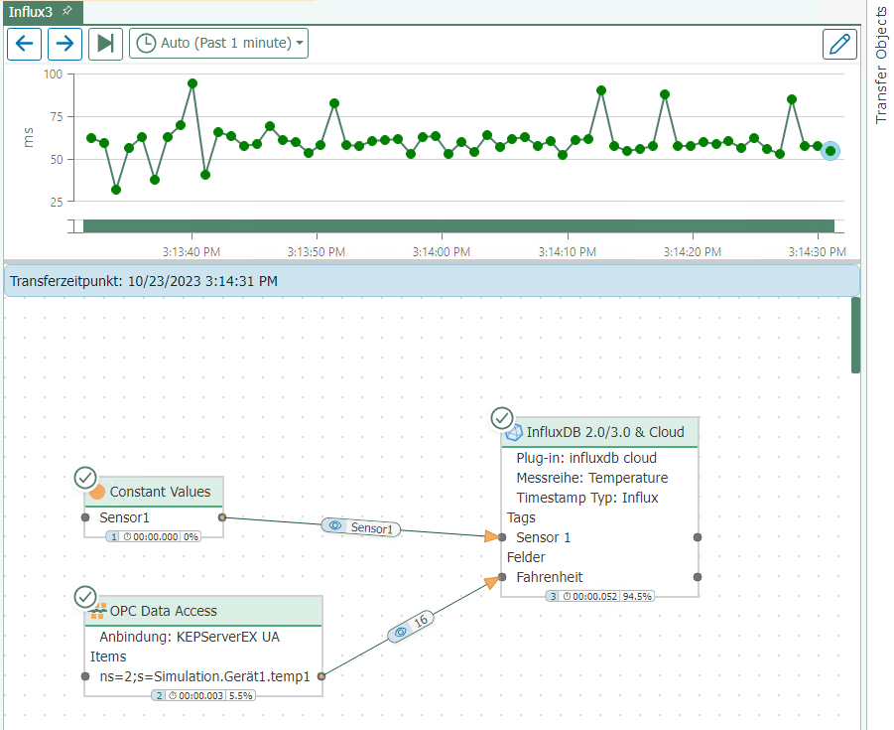Click the vertical scrollbar of the diagram canvas

tap(855, 335)
